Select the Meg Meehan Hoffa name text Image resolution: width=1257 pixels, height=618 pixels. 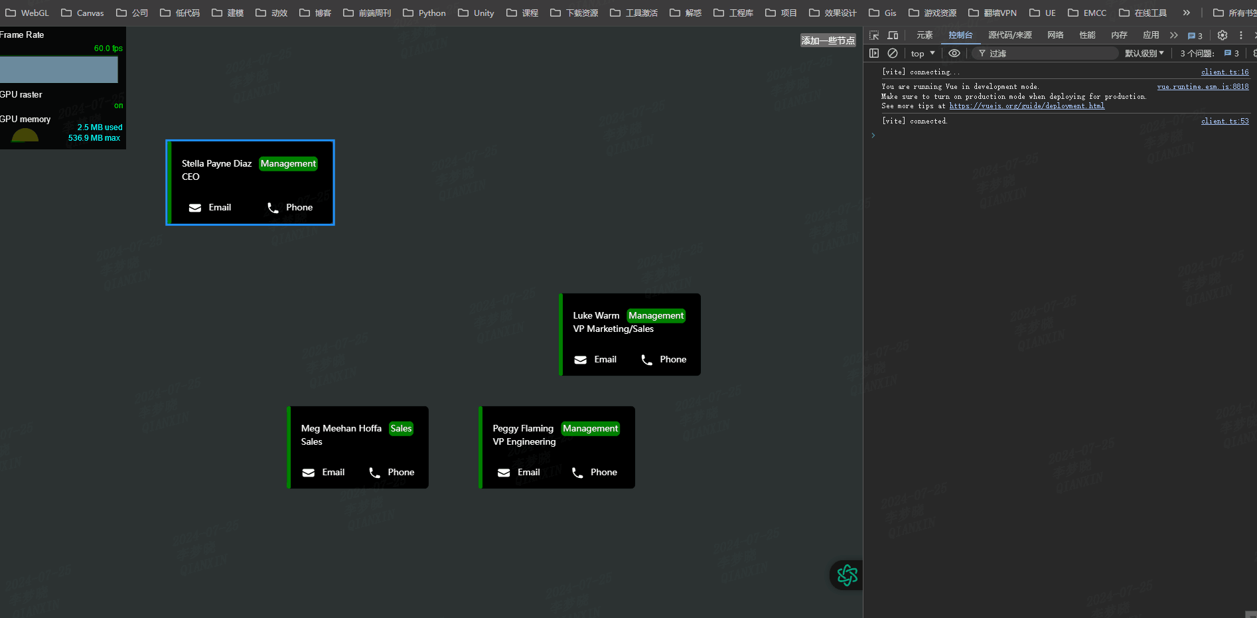point(341,429)
